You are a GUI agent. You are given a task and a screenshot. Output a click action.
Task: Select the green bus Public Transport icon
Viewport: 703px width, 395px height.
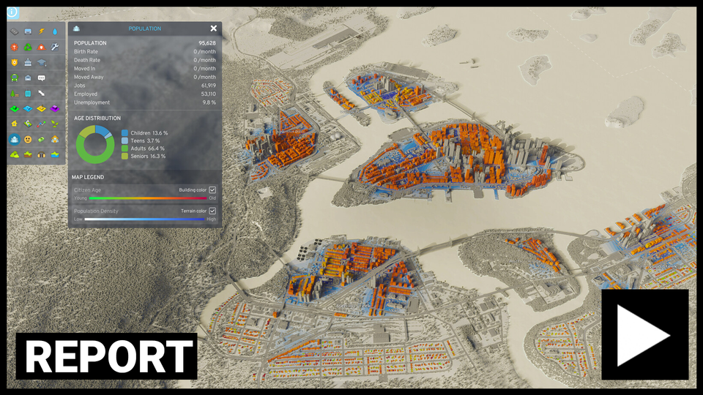coord(15,78)
